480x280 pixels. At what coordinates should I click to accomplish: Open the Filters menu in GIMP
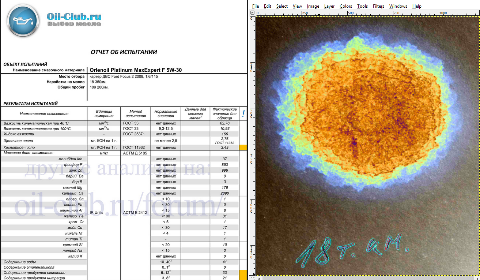coord(378,6)
